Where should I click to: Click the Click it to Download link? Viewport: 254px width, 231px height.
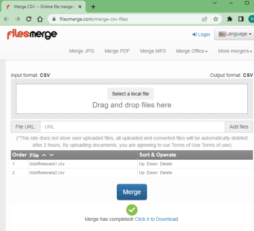[157, 219]
